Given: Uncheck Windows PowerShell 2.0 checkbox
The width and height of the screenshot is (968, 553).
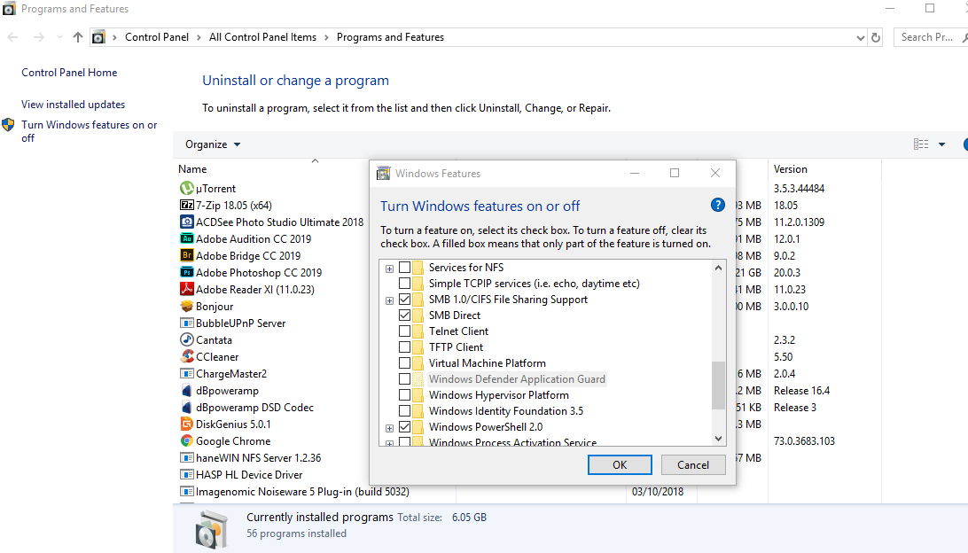Looking at the screenshot, I should pos(404,426).
